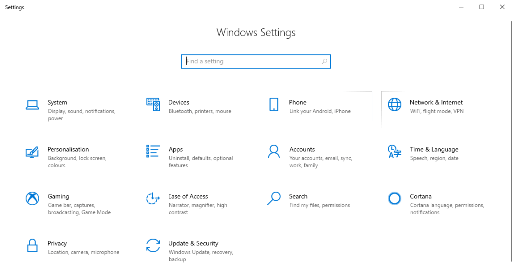Click 'Display, sound, notifications, power' description
This screenshot has height=273, width=512.
82,115
